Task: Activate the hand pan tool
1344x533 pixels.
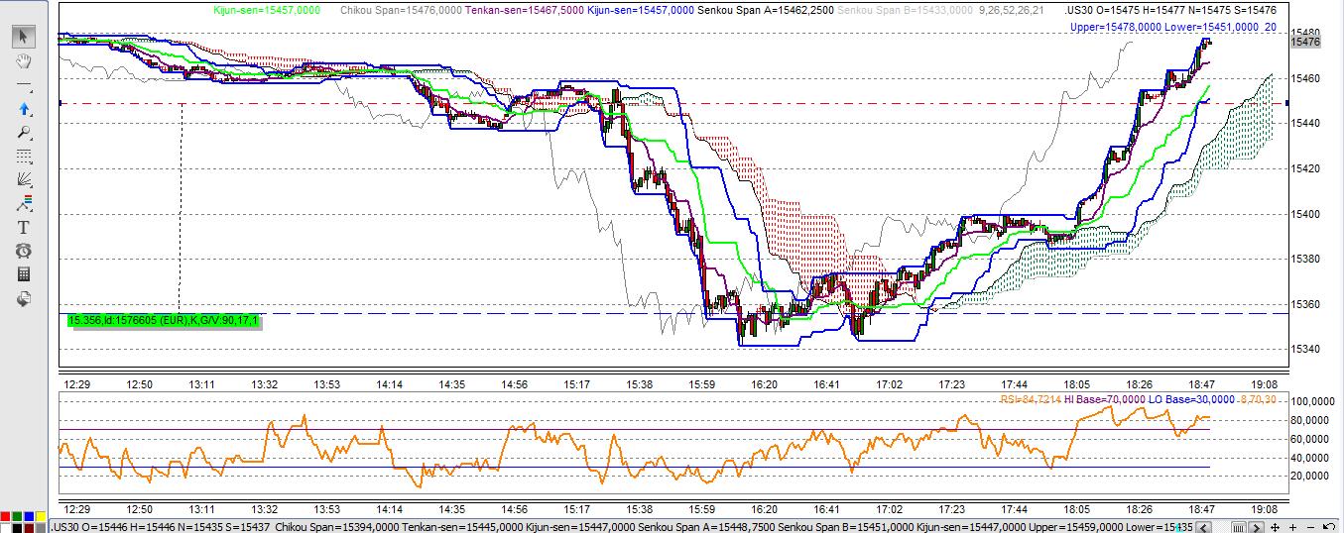Action: pos(24,61)
